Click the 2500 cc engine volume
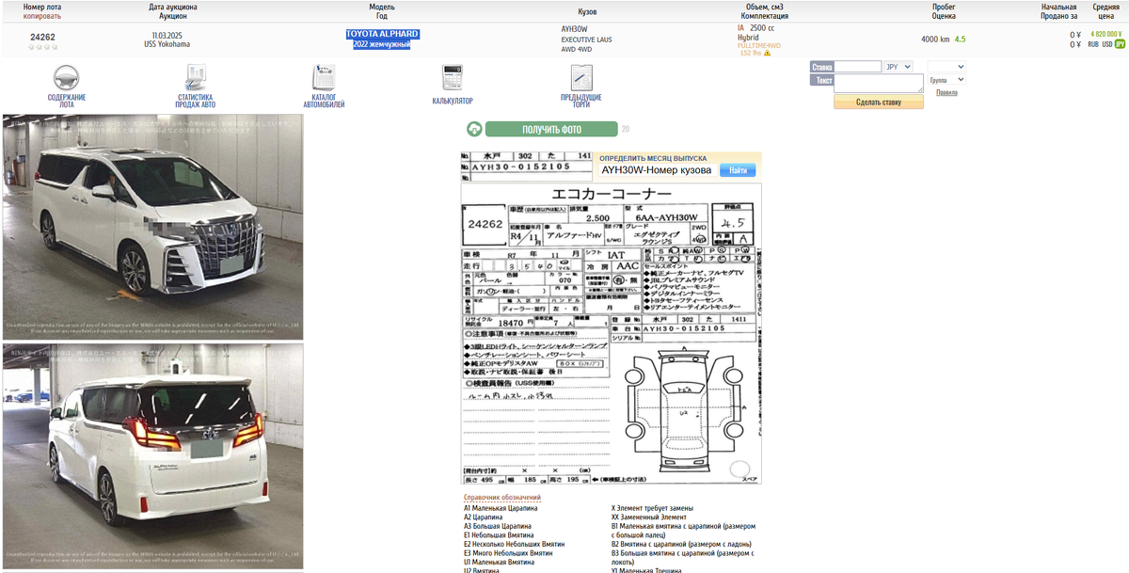This screenshot has width=1129, height=573. (x=762, y=28)
